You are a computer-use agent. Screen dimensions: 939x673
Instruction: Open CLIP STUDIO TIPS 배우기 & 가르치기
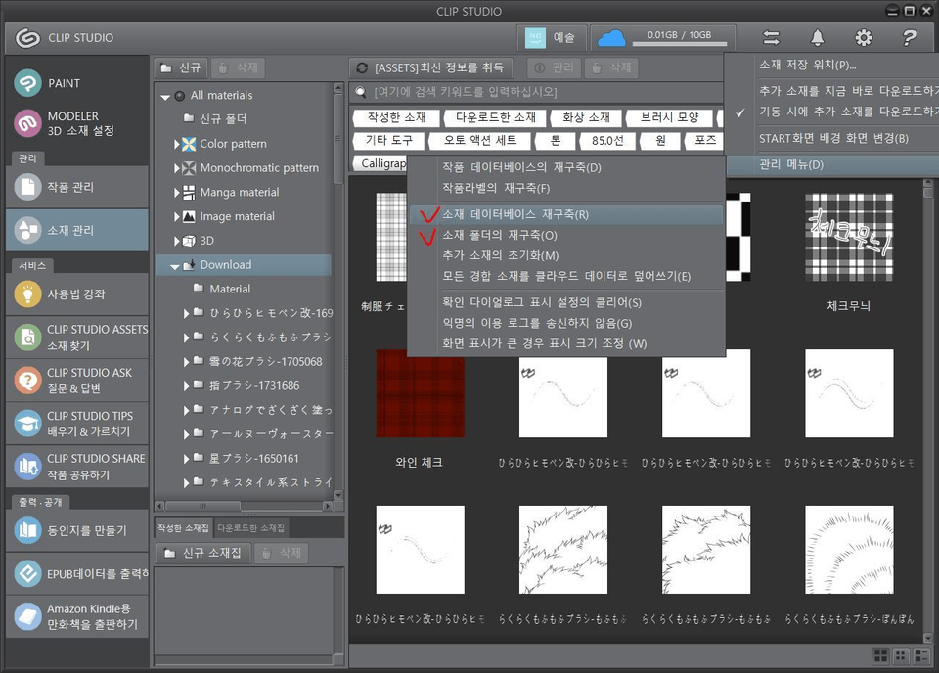pos(77,424)
